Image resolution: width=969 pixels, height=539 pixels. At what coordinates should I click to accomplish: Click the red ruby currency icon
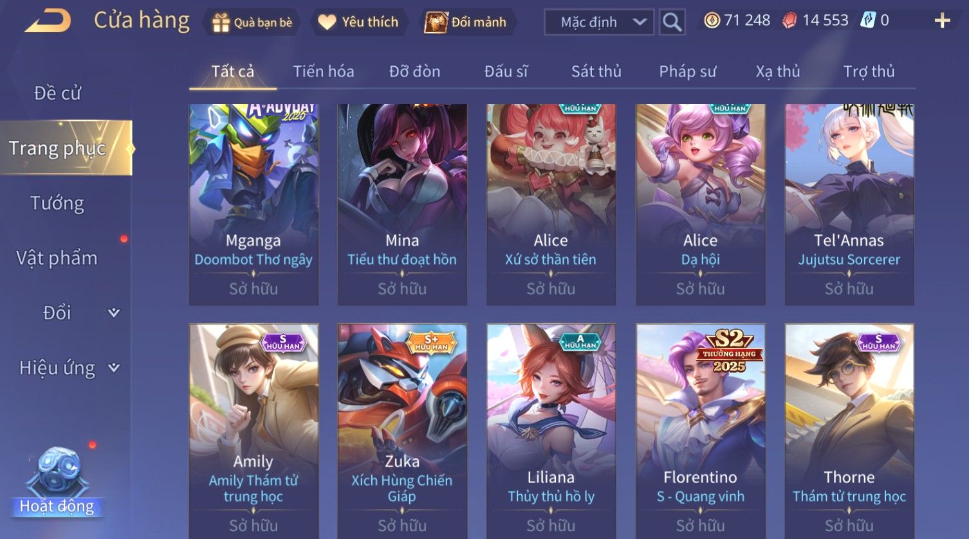789,21
